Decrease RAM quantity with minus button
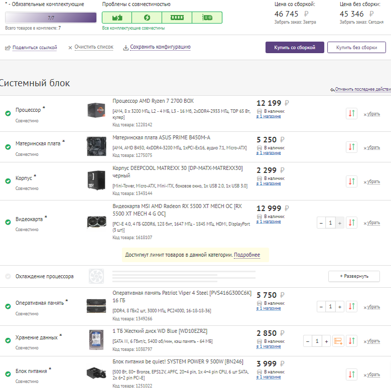This screenshot has height=388, width=391. pyautogui.click(x=321, y=307)
